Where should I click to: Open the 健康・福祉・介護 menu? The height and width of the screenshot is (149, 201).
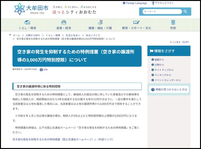[100, 25]
